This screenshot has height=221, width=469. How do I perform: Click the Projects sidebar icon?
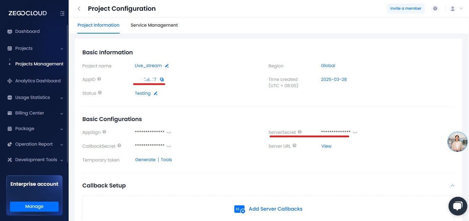[x=10, y=48]
